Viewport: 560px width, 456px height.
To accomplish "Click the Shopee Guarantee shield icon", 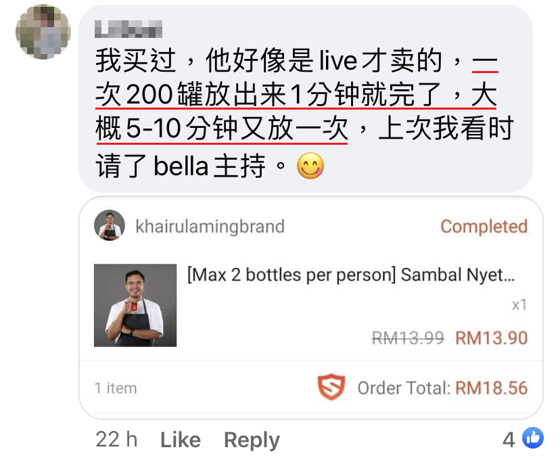I will coord(331,387).
